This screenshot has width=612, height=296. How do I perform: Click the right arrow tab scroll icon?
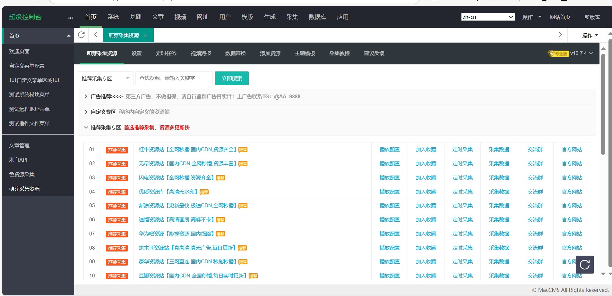pos(560,35)
